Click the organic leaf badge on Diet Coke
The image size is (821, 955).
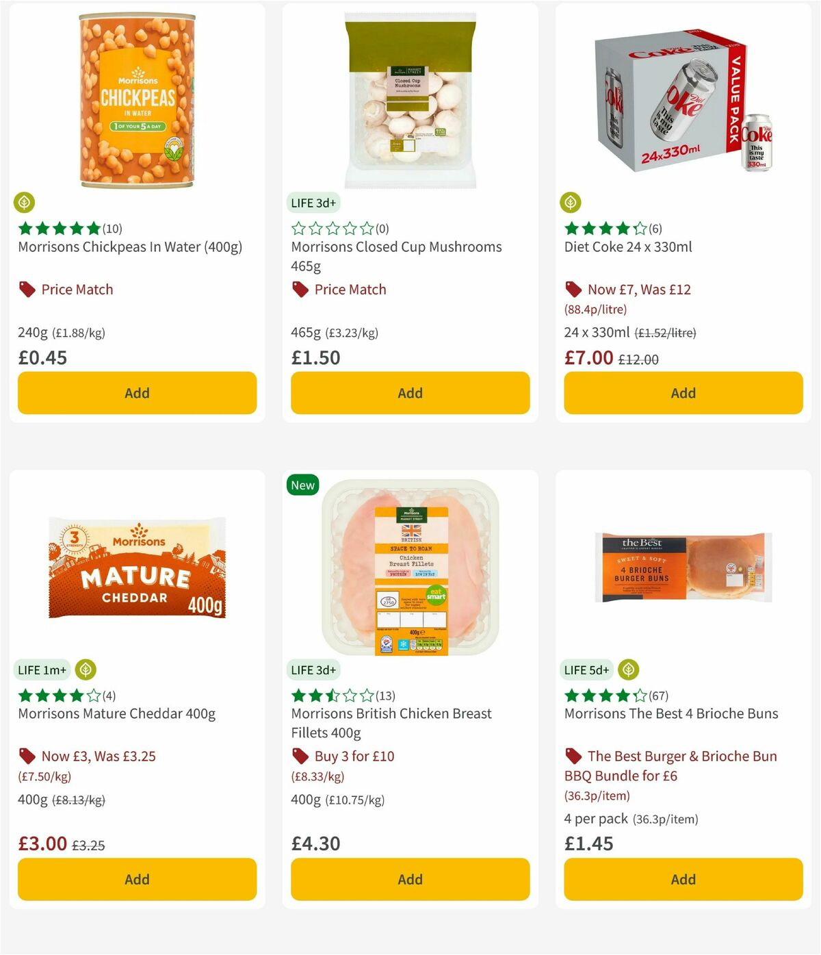572,202
